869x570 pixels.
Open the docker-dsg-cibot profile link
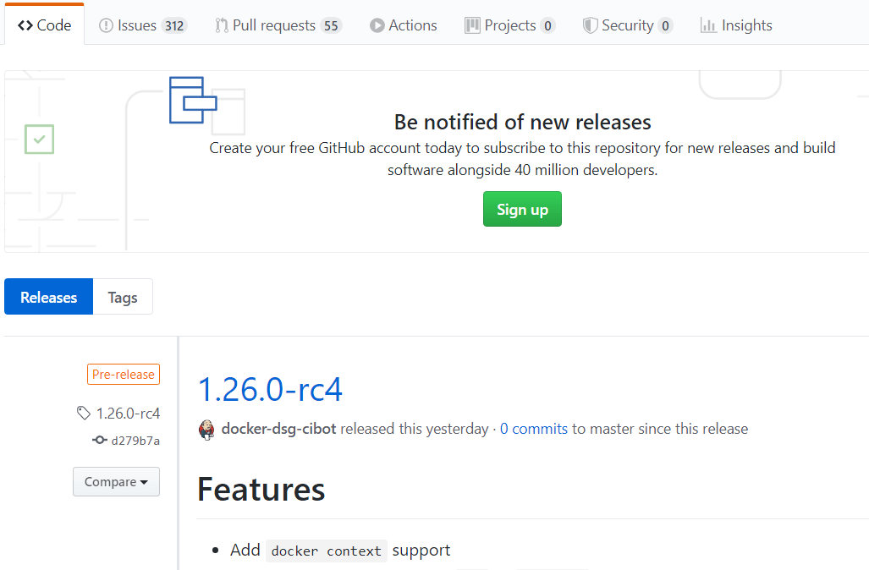point(278,429)
